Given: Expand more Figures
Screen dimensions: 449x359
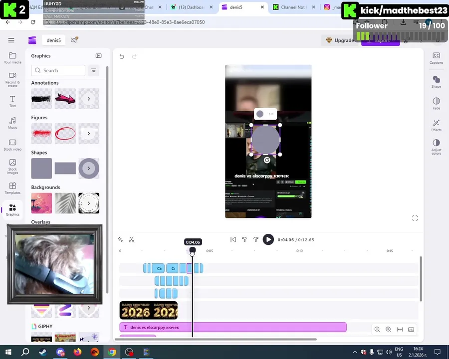Looking at the screenshot, I should 89,134.
